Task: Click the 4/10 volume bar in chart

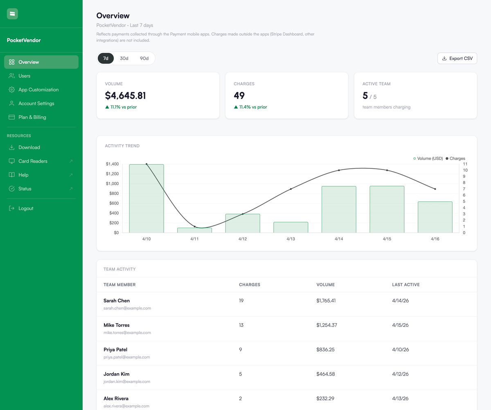Action: 146,199
